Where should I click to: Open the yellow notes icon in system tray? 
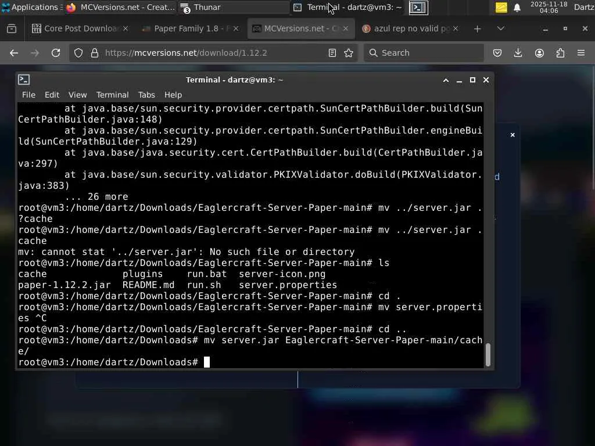[x=501, y=7]
